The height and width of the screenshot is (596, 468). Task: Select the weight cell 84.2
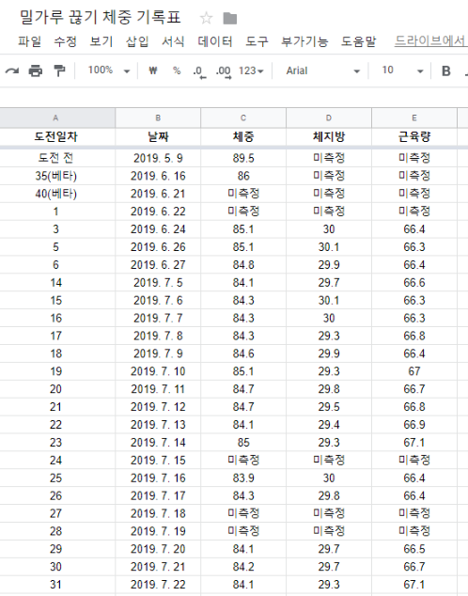click(x=243, y=567)
